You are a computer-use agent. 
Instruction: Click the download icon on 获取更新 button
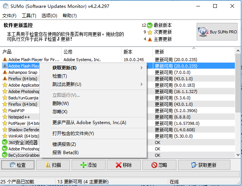point(194,165)
